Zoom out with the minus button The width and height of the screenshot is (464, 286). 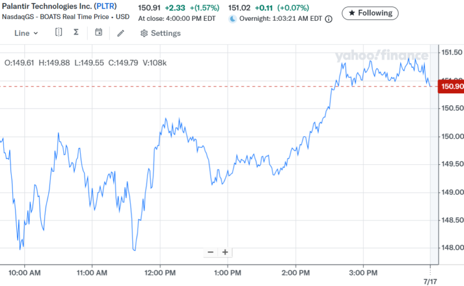coord(210,252)
